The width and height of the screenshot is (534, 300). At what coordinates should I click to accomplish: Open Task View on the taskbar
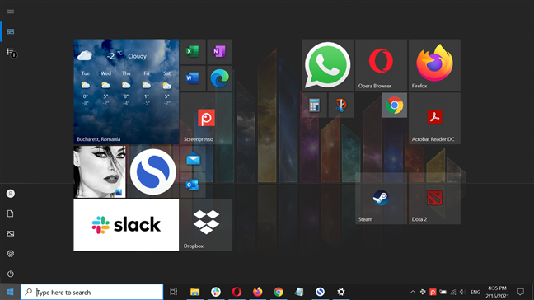coord(174,292)
